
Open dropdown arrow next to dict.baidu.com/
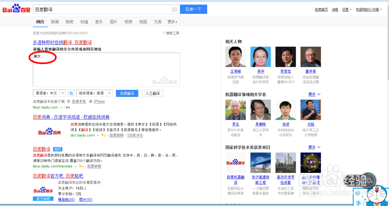(98, 135)
